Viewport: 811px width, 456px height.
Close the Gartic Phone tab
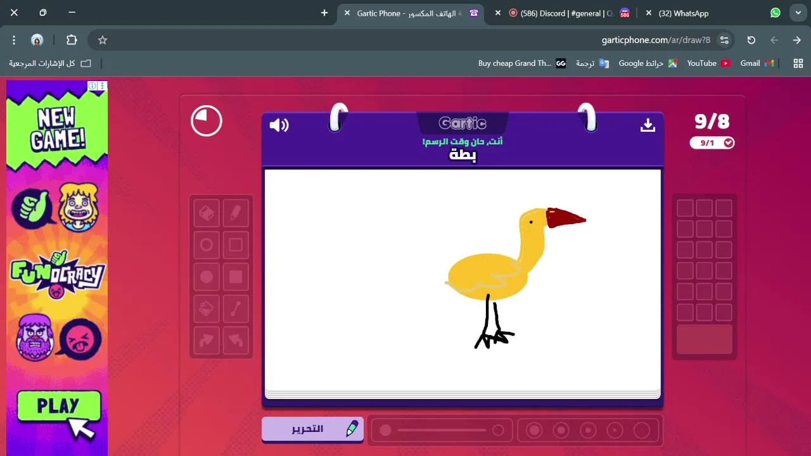[347, 13]
